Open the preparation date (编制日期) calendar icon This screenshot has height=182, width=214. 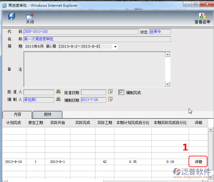pyautogui.click(x=110, y=99)
